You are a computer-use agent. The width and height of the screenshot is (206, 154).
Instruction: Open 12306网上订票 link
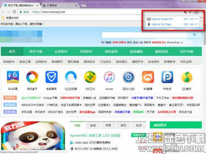coord(167,112)
